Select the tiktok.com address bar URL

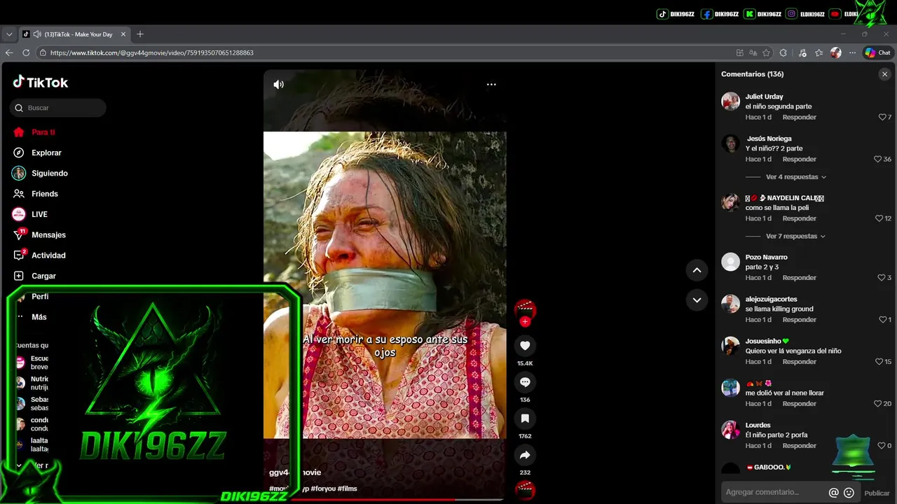tap(152, 52)
